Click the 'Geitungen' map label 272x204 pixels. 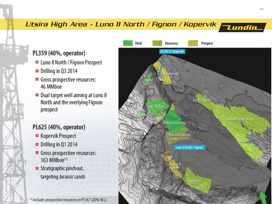pyautogui.click(x=202, y=100)
